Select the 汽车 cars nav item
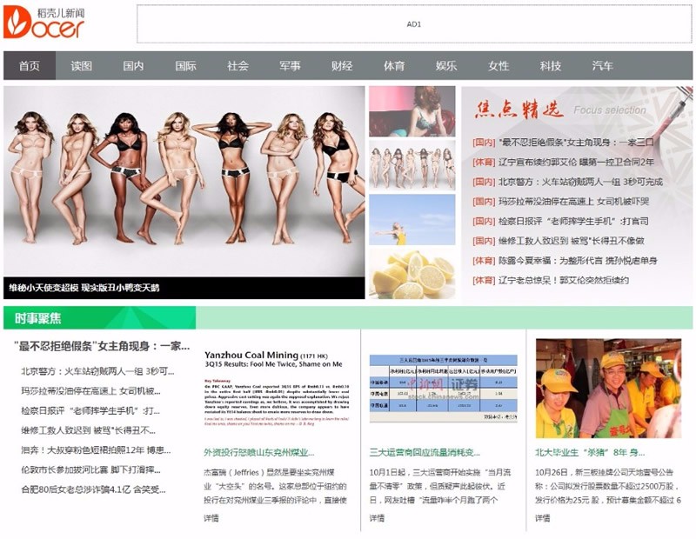 pos(604,64)
